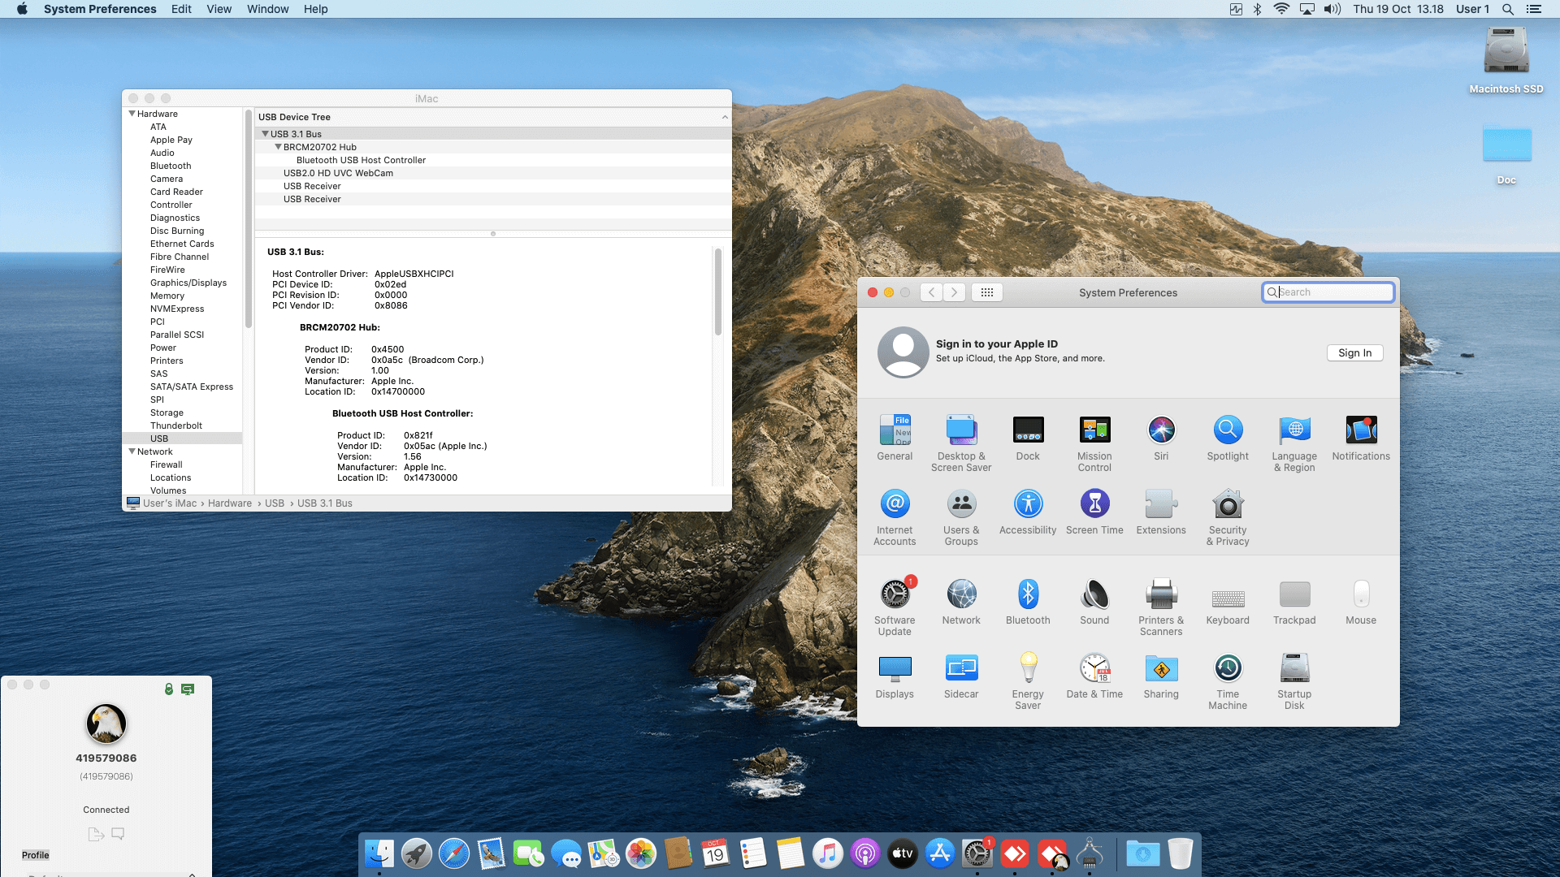This screenshot has height=877, width=1560.
Task: Open Software Update preferences
Action: pos(895,607)
